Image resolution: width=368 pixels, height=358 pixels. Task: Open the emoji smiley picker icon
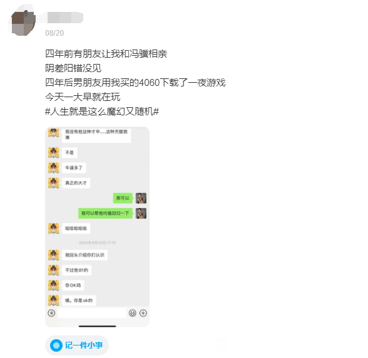[x=133, y=313]
